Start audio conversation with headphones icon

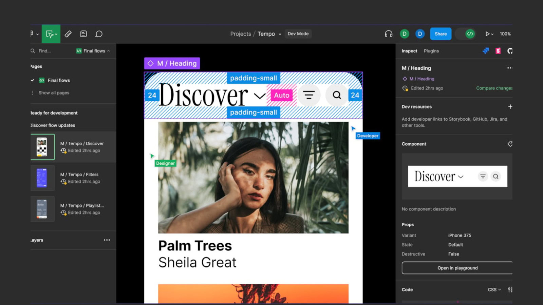(389, 34)
